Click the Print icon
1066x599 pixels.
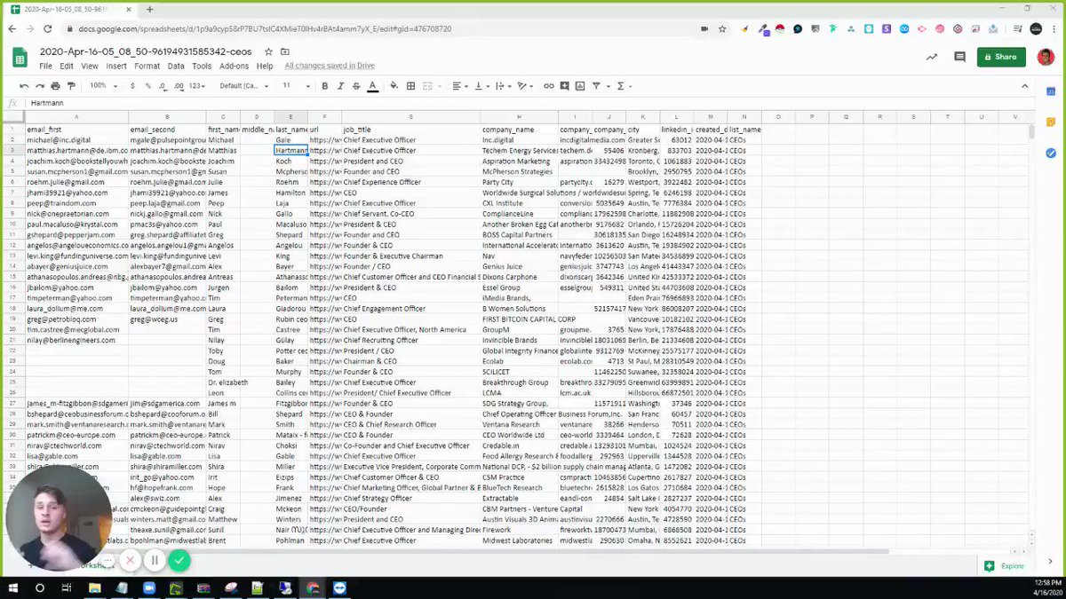click(55, 86)
